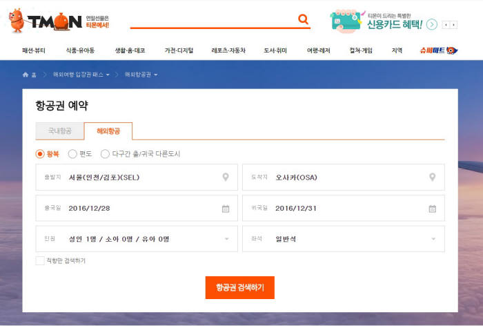483x326 pixels.
Task: Show previous banner with left arrow
Action: (x=446, y=25)
